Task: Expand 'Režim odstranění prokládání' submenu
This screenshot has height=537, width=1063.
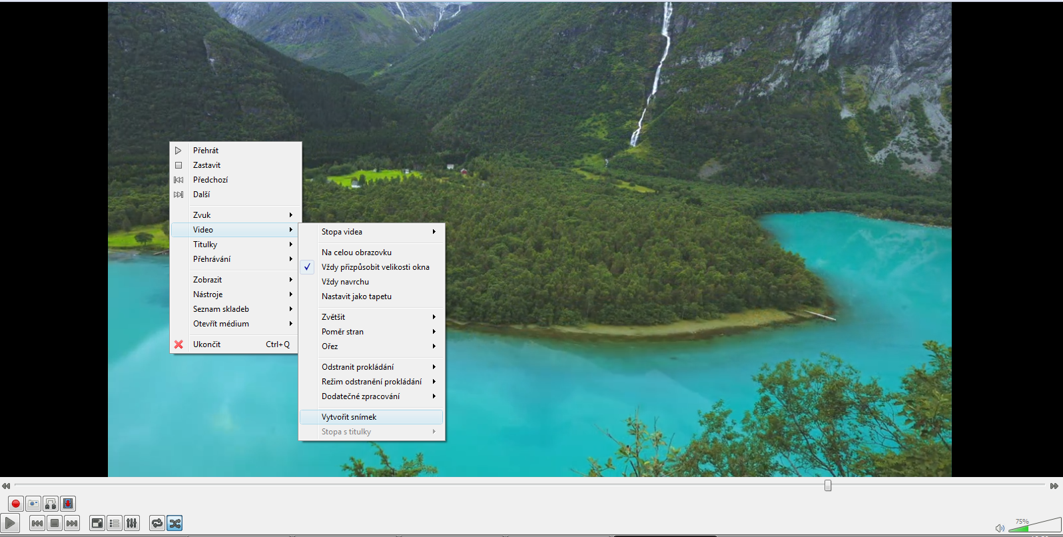Action: pyautogui.click(x=372, y=382)
